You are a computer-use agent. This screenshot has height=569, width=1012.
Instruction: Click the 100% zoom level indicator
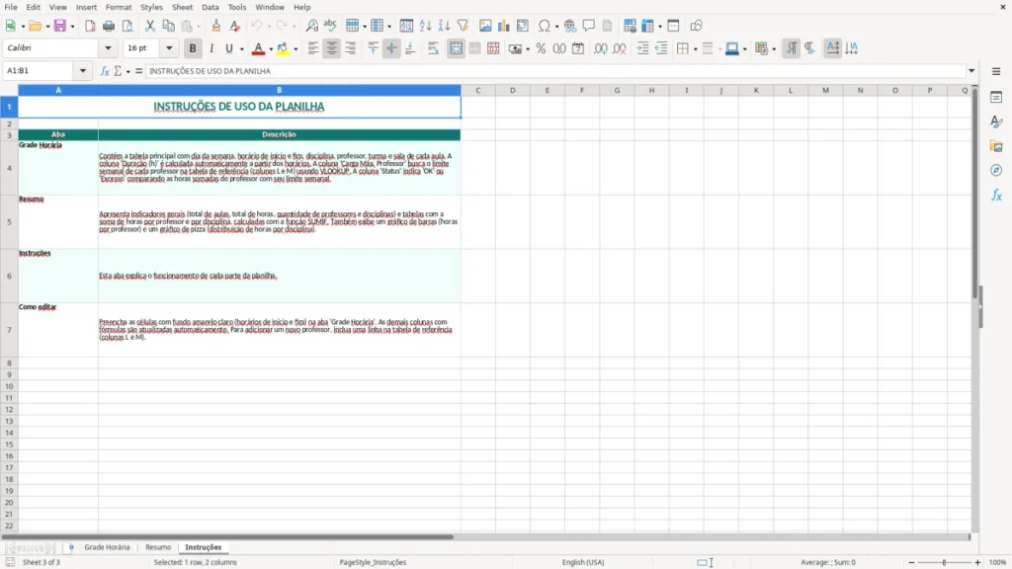[x=998, y=562]
